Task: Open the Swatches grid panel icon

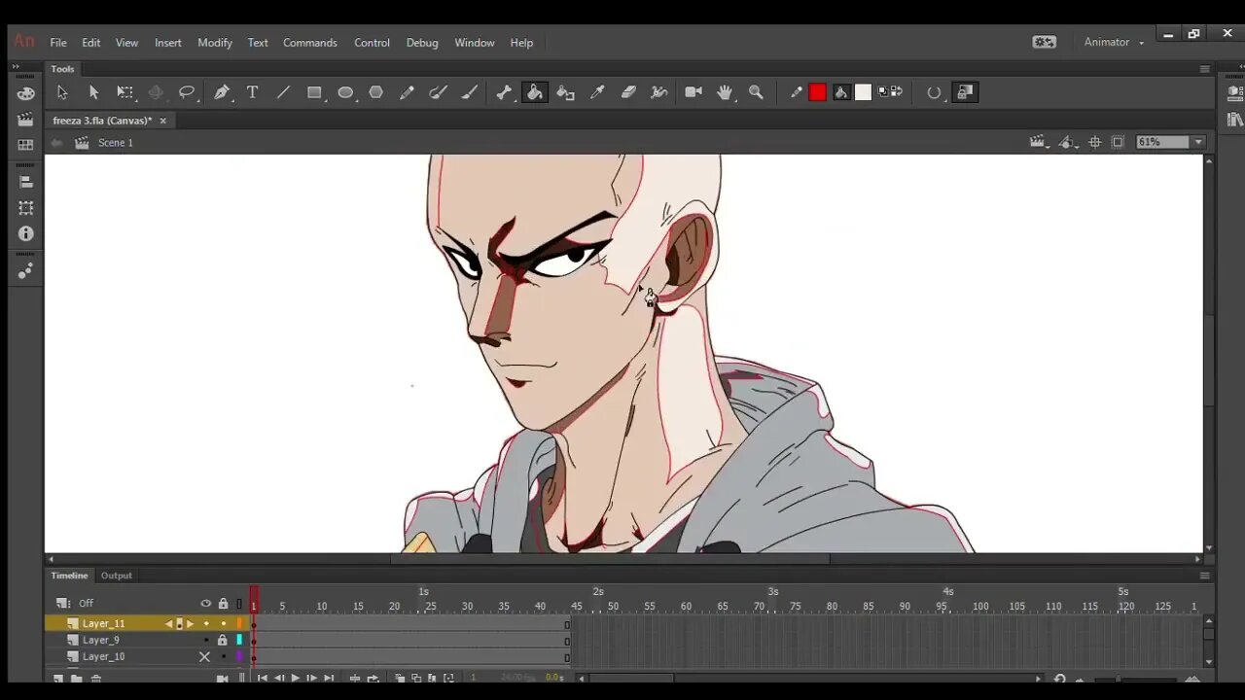Action: pos(25,145)
